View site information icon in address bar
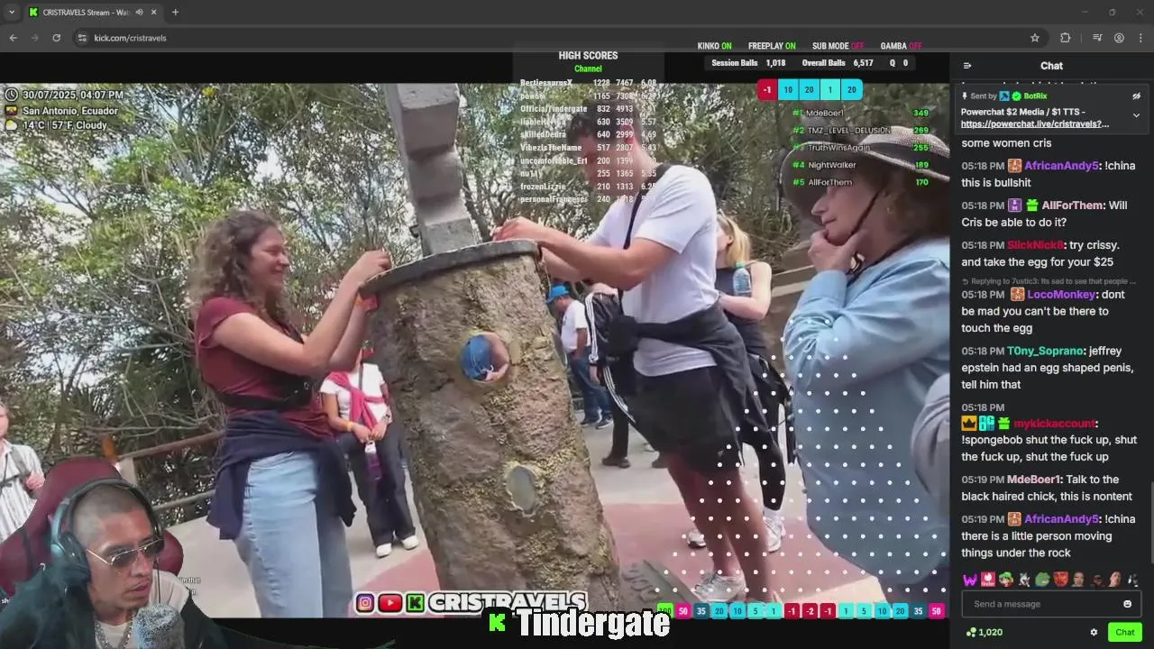 [x=82, y=38]
